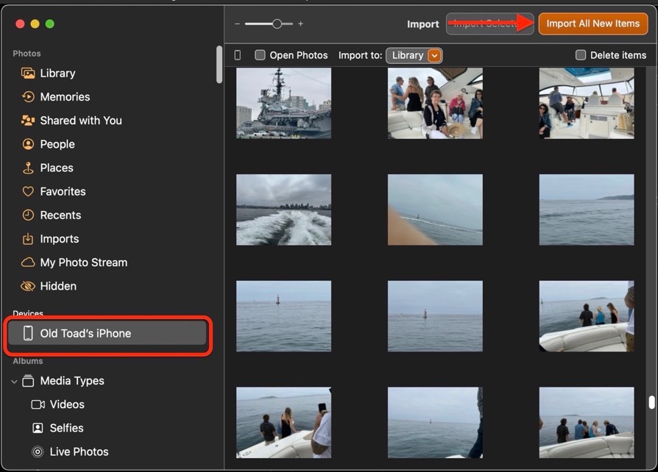Select the aircraft carrier ship photo
This screenshot has height=472, width=658.
283,103
